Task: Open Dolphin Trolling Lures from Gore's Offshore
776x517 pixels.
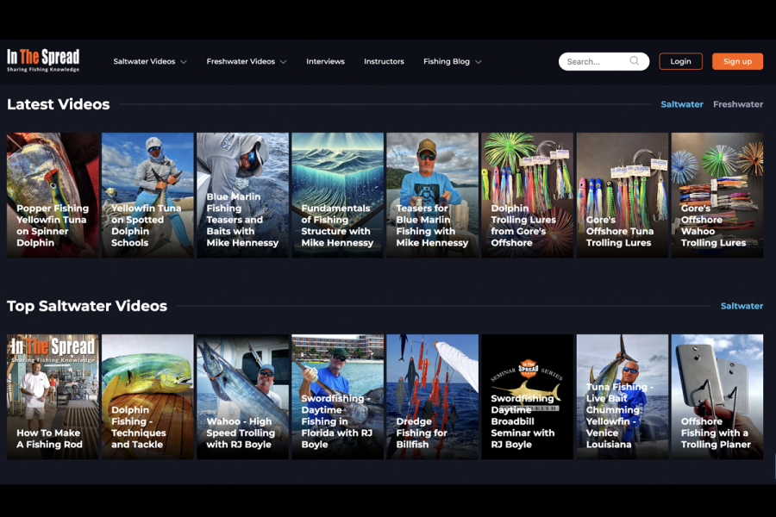Action: pos(527,194)
